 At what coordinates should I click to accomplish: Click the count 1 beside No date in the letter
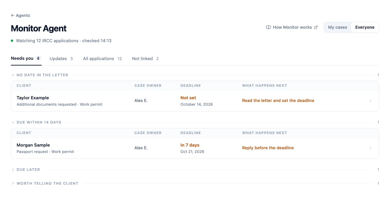pyautogui.click(x=378, y=75)
